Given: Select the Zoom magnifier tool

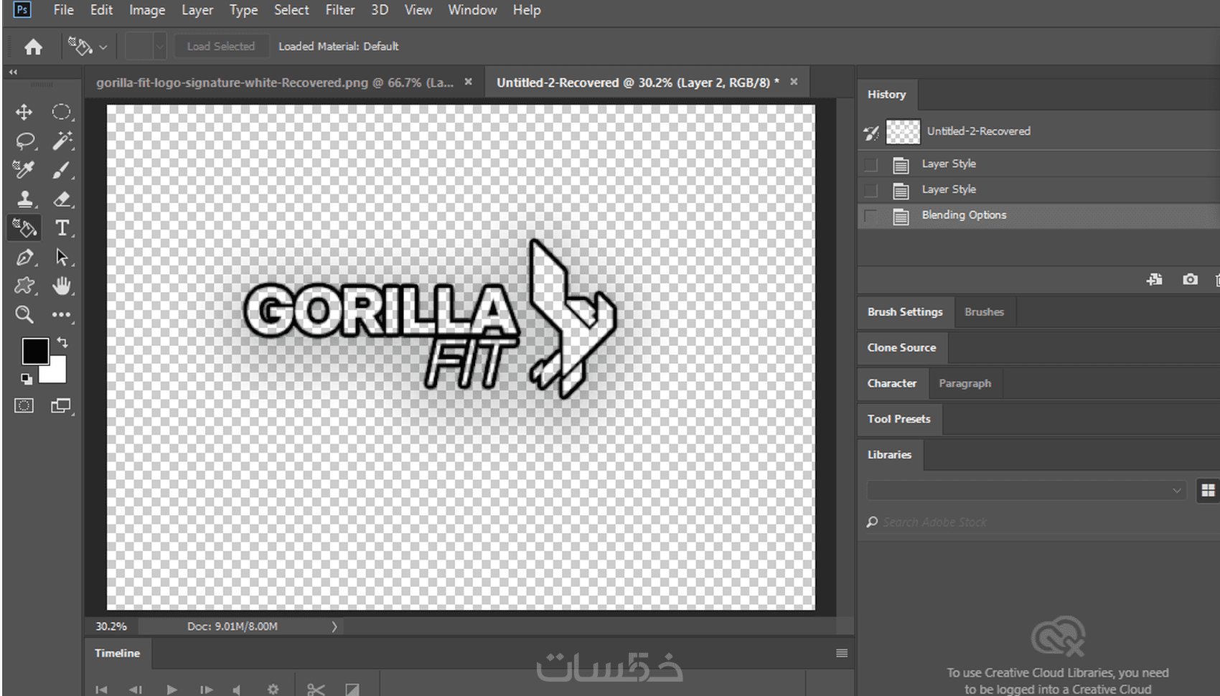Looking at the screenshot, I should pyautogui.click(x=24, y=314).
